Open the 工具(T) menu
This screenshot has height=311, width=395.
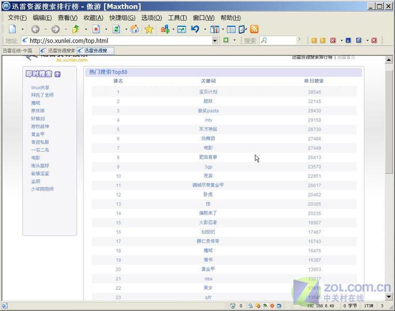(177, 18)
